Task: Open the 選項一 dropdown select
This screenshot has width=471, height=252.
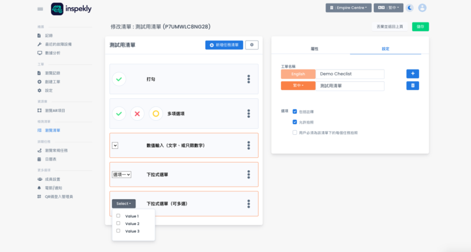Action: pyautogui.click(x=121, y=174)
